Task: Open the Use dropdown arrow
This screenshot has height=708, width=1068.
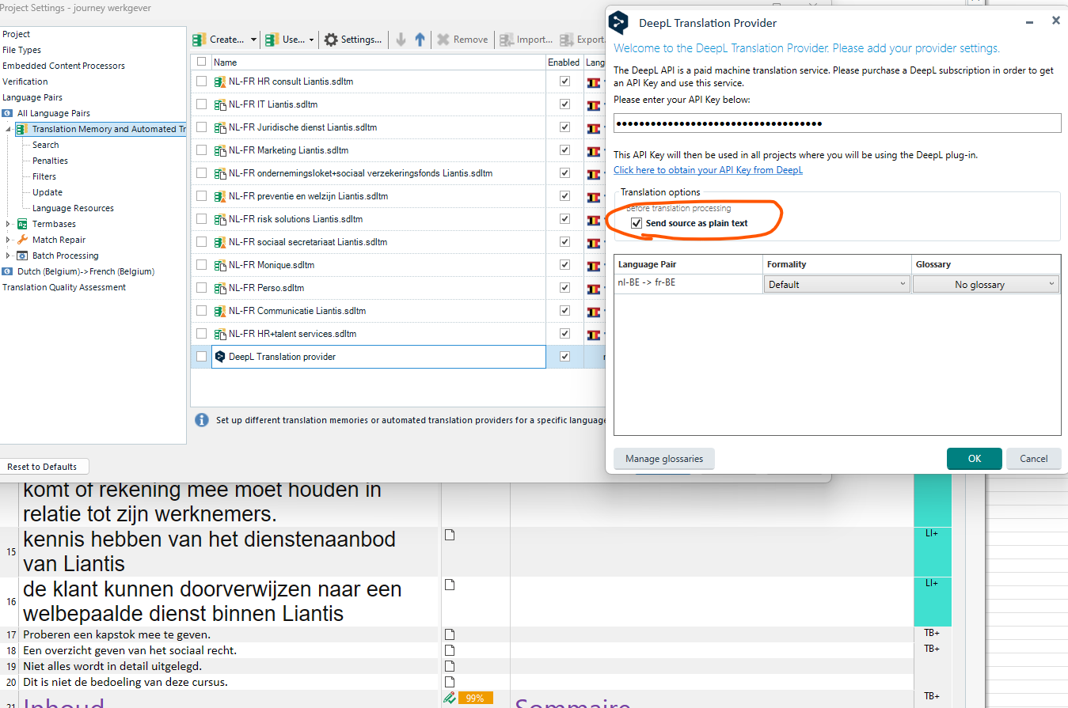Action: [311, 40]
